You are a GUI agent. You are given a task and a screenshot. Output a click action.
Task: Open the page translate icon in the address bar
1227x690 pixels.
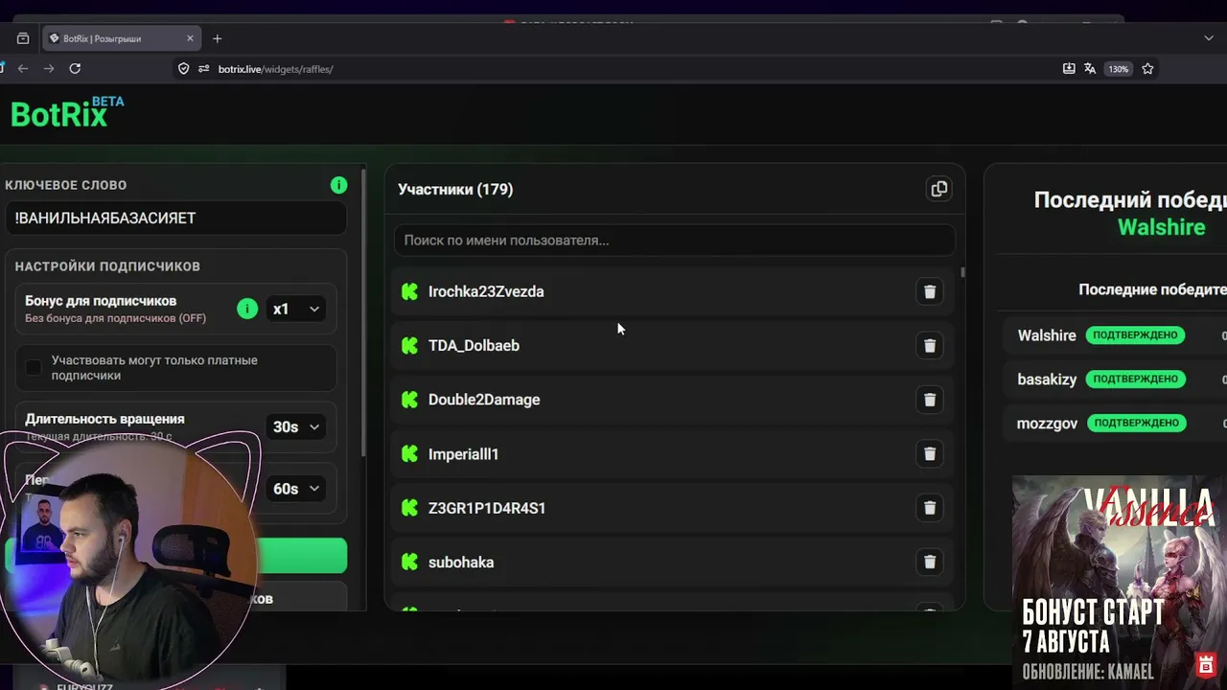coord(1090,68)
